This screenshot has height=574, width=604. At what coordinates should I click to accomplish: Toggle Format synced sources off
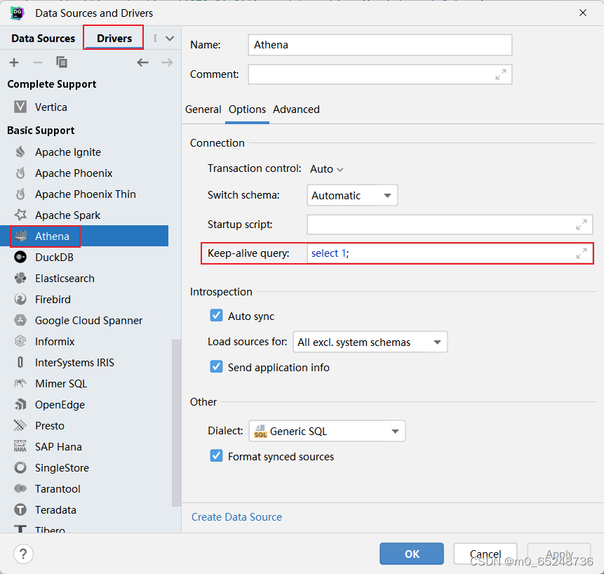pyautogui.click(x=216, y=456)
